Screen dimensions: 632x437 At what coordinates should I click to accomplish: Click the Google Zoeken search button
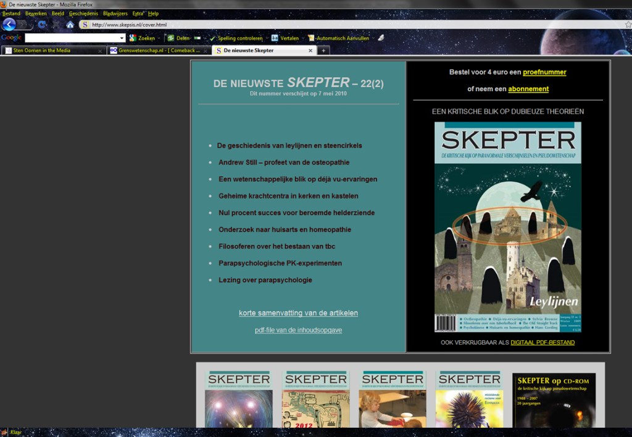tap(143, 38)
